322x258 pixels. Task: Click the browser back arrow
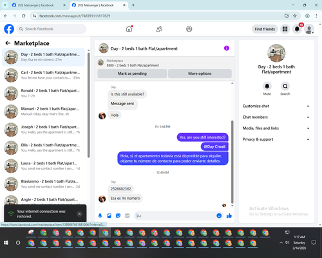tap(6, 16)
